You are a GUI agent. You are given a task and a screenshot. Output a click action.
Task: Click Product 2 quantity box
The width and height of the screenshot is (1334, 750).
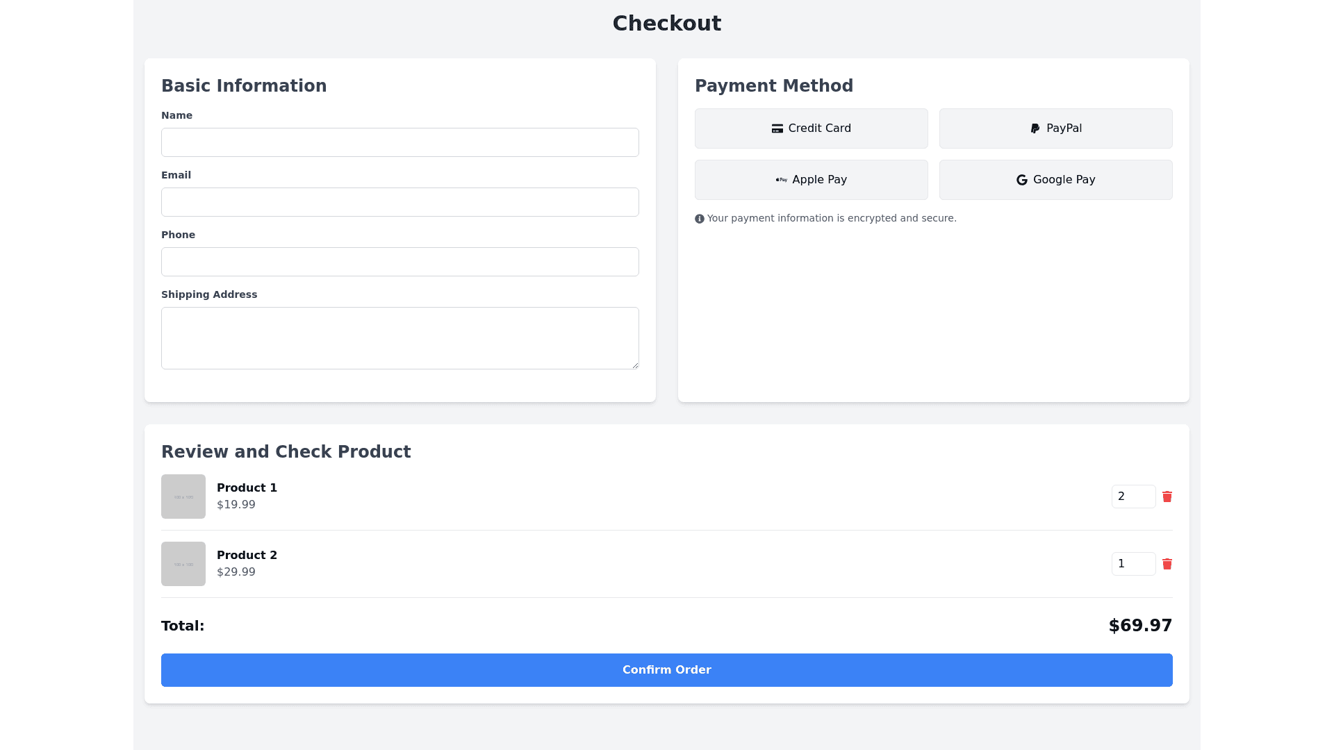pos(1133,564)
